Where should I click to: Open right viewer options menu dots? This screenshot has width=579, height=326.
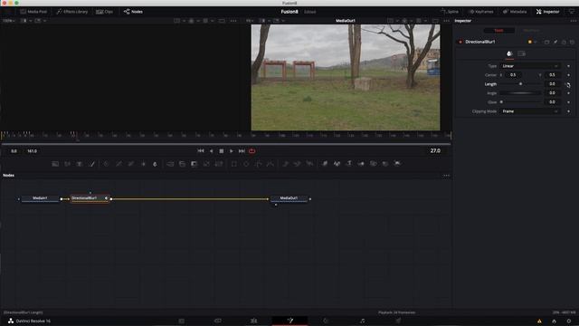446,21
